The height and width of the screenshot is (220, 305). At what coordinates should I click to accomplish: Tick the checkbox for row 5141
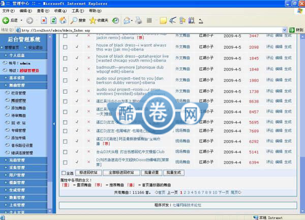tap(65, 152)
